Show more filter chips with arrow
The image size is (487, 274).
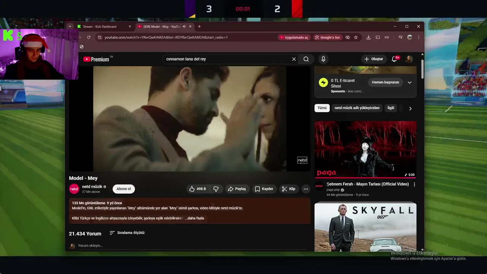pyautogui.click(x=410, y=108)
